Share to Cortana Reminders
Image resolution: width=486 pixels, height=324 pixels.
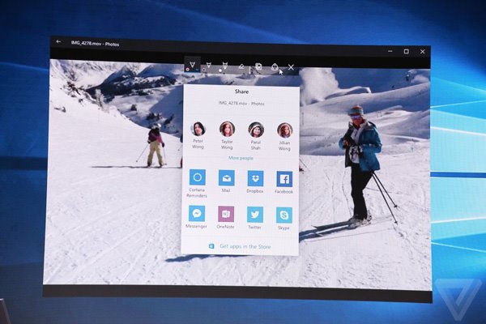point(197,183)
